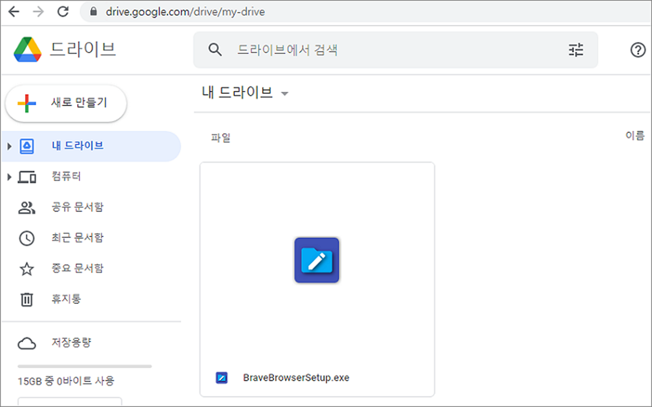Click the 드라이브에서 검색 search field
Image resolution: width=652 pixels, height=407 pixels.
395,50
